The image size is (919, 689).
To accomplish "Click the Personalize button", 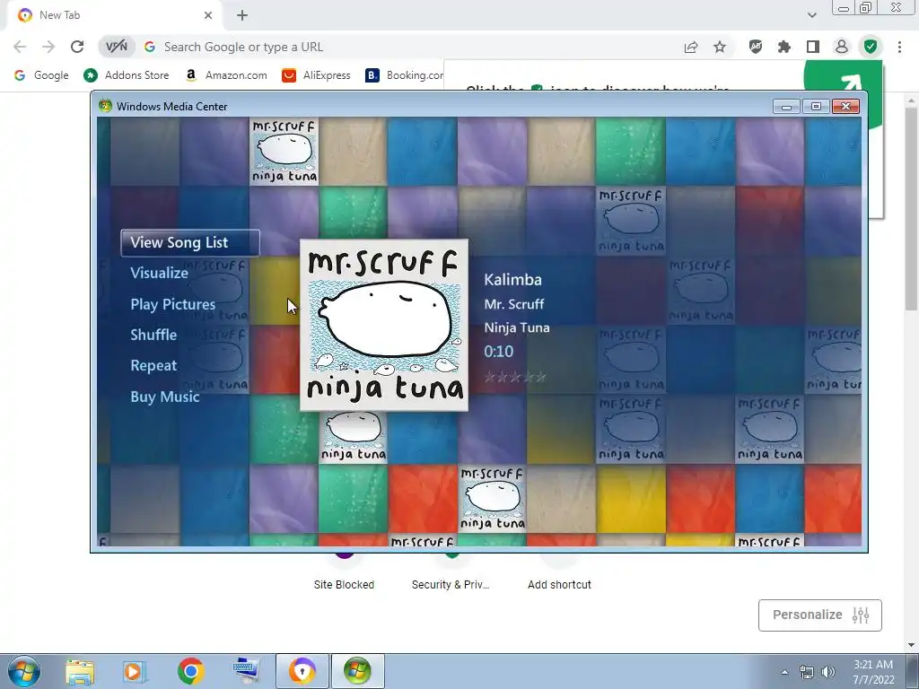I will tap(820, 615).
